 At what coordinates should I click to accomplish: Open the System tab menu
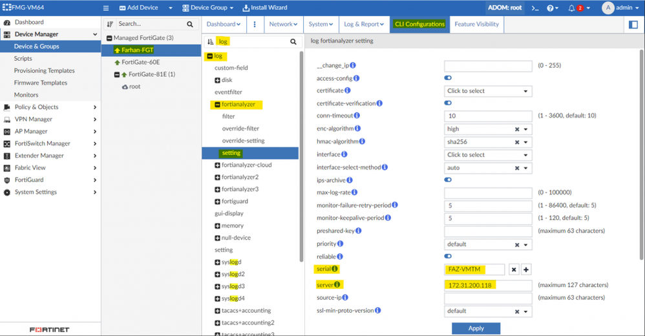321,25
